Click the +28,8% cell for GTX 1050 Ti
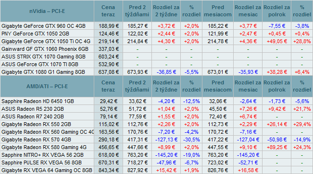 coord(302,41)
